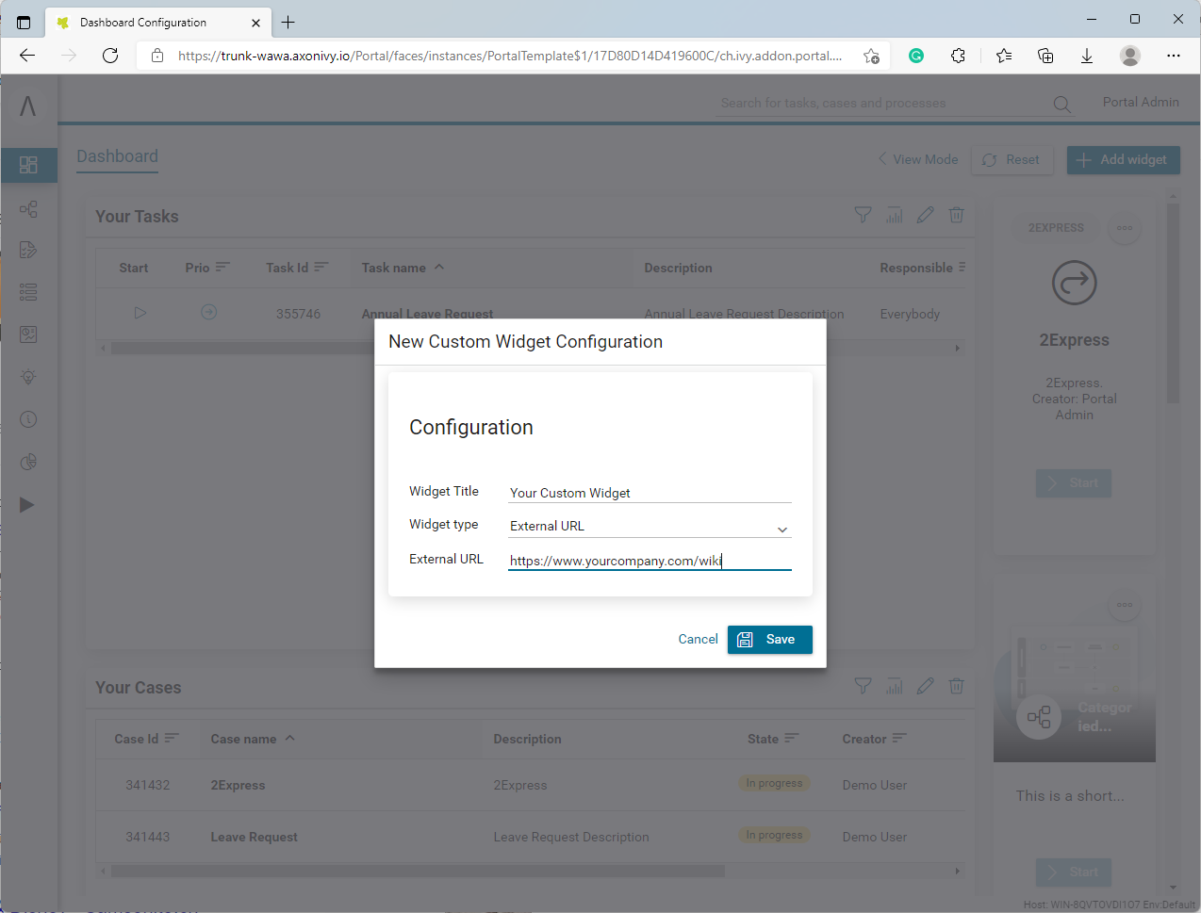Viewport: 1201px width, 913px height.
Task: Open Processes icon in left sidebar
Action: click(28, 209)
